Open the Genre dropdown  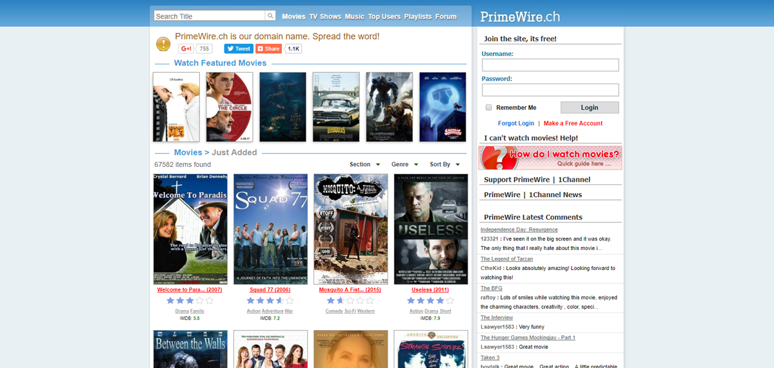coord(405,164)
